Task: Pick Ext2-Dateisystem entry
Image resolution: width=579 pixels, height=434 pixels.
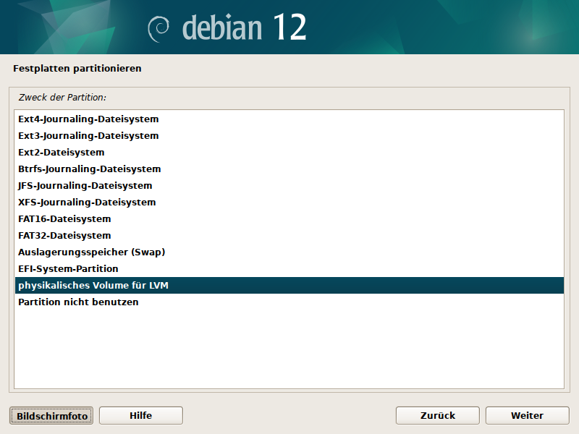Action: [62, 152]
